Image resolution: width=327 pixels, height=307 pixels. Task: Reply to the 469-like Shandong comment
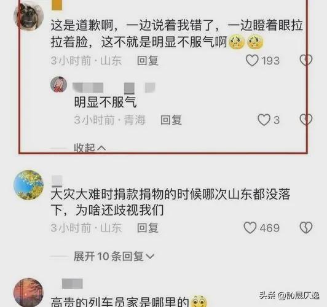coord(148,228)
